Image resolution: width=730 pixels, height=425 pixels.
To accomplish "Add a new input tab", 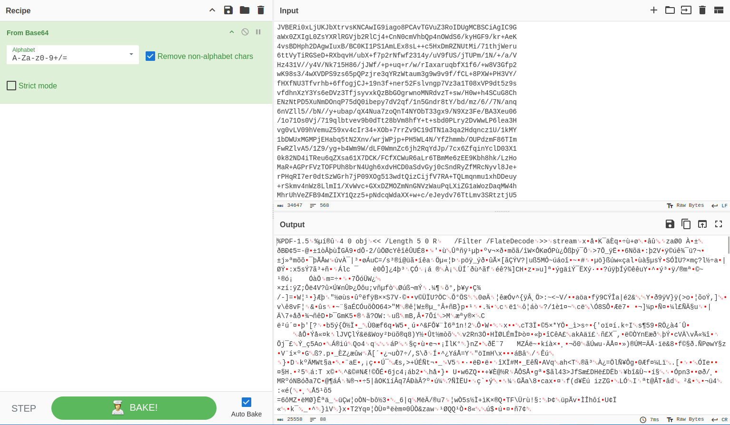I will pos(654,10).
